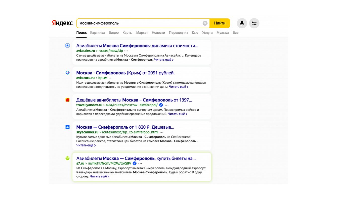The image size is (337, 201).
Task: Open search settings sliders icon
Action: (x=254, y=23)
